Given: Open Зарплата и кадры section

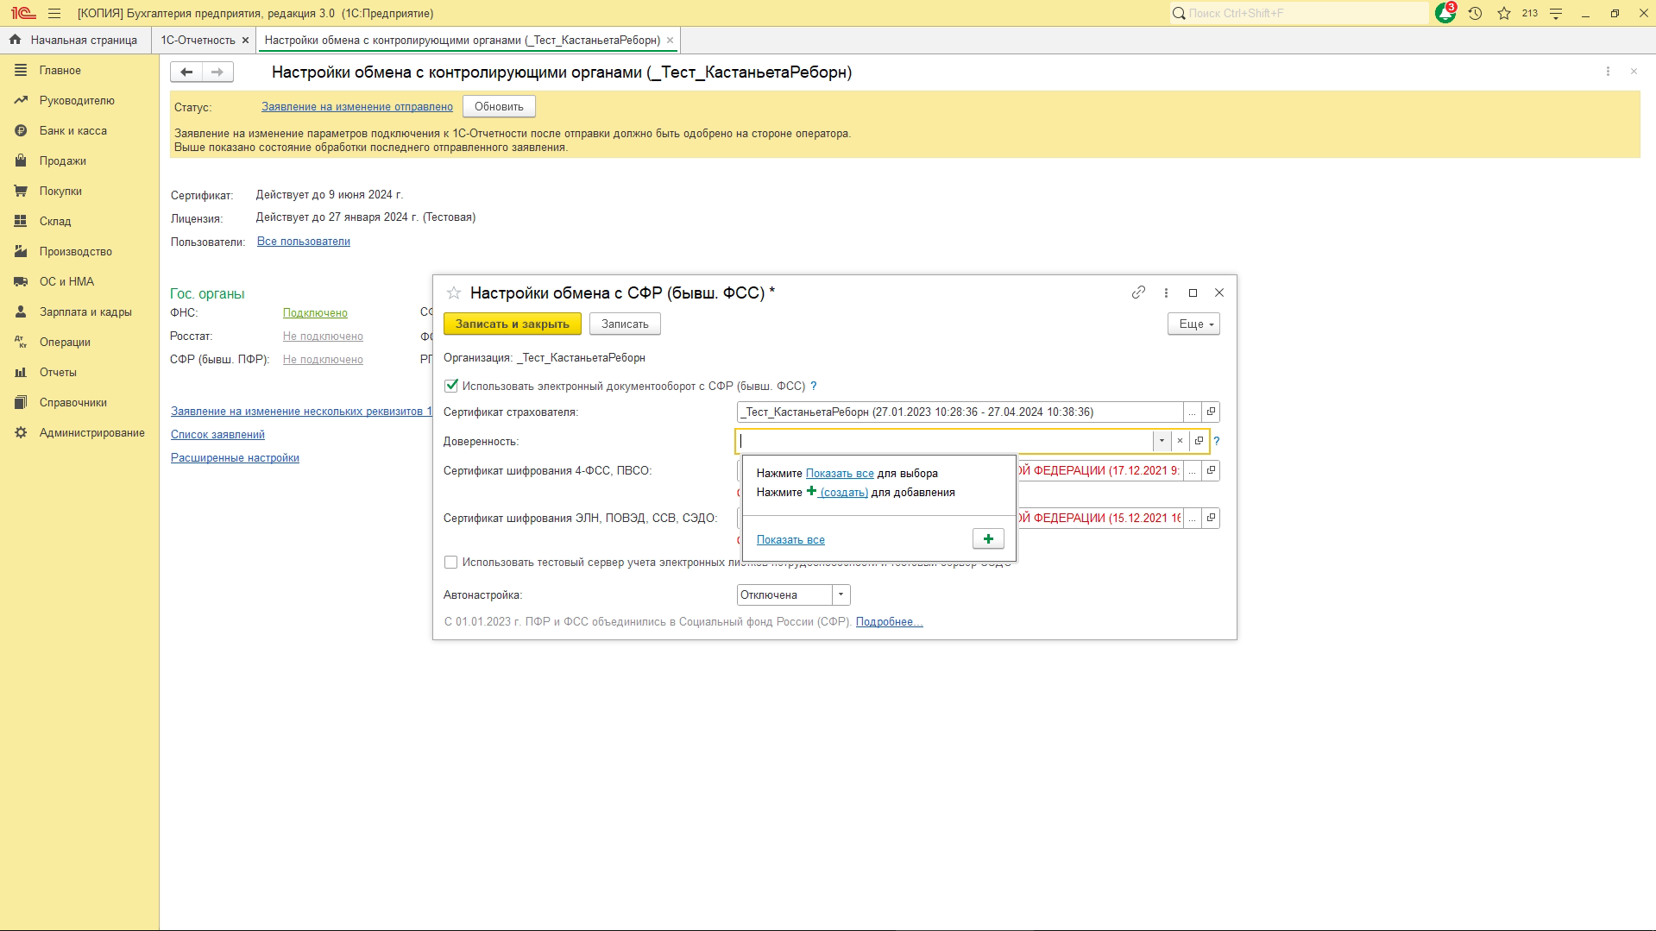Looking at the screenshot, I should coord(85,312).
